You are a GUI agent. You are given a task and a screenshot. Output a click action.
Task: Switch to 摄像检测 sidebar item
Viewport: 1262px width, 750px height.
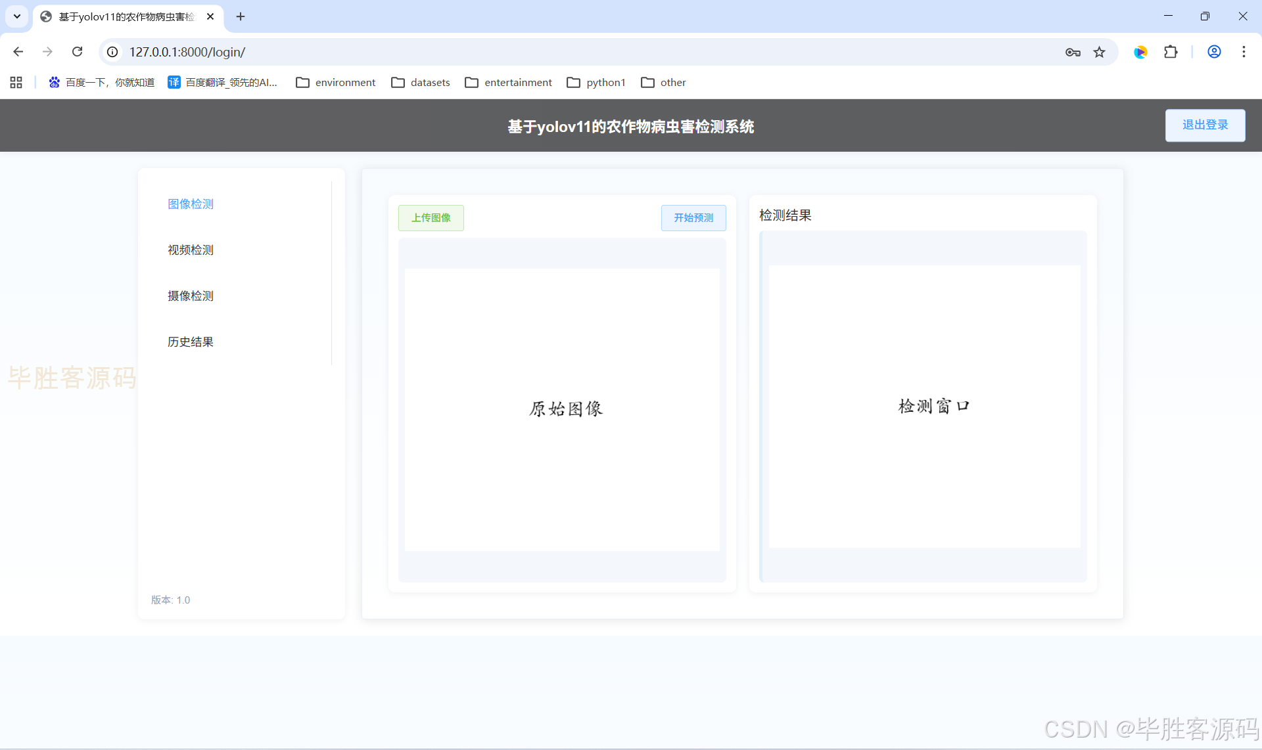pos(191,296)
